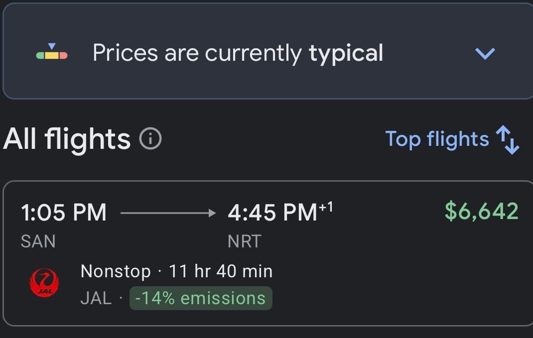
Task: Click the sort arrows icon
Action: 508,139
